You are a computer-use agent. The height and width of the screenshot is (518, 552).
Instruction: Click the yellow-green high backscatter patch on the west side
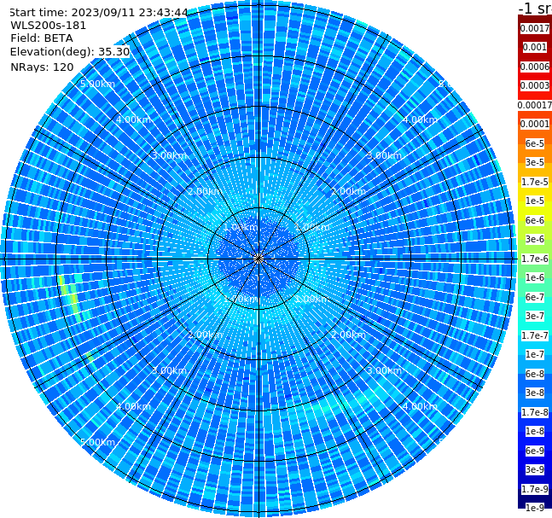(70, 298)
